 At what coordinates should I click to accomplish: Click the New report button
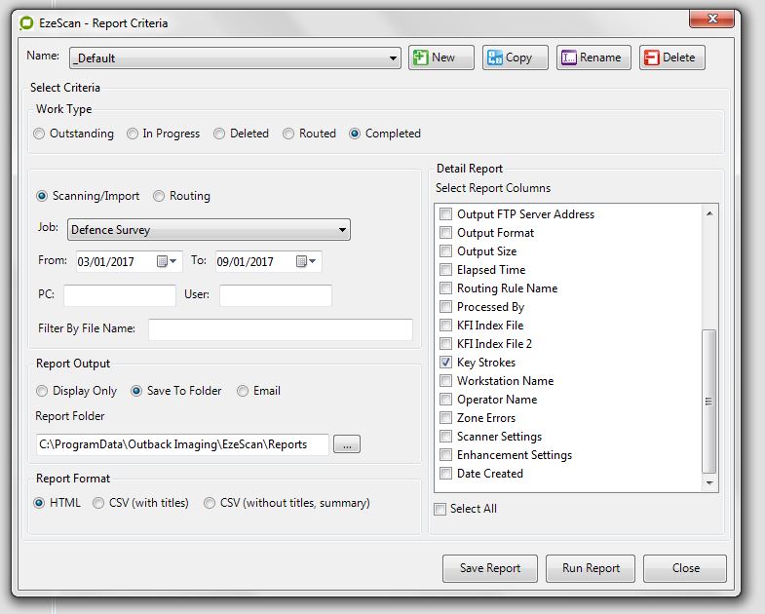tap(441, 58)
